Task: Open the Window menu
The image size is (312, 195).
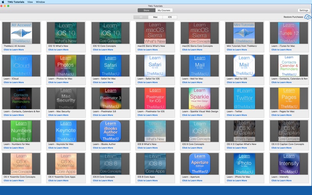Action: [41, 2]
